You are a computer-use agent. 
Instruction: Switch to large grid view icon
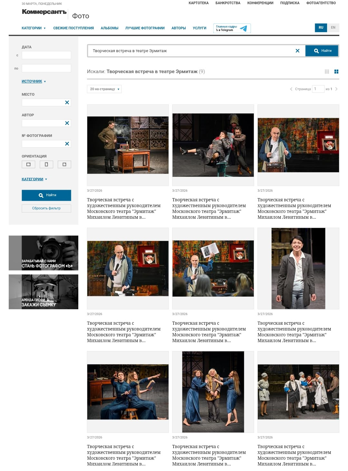(336, 72)
